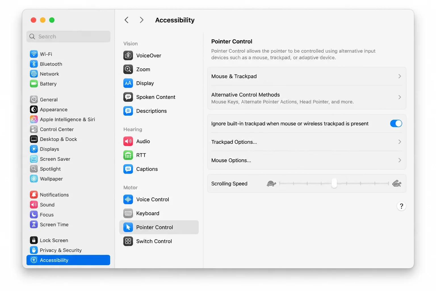Viewport: 436px width, 291px height.
Task: Click the search magnifier in the sidebar field
Action: 32,37
